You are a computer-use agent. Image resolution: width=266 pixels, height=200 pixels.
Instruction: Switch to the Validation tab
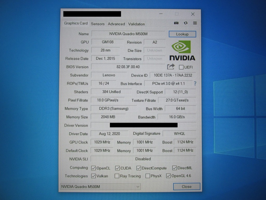point(136,24)
